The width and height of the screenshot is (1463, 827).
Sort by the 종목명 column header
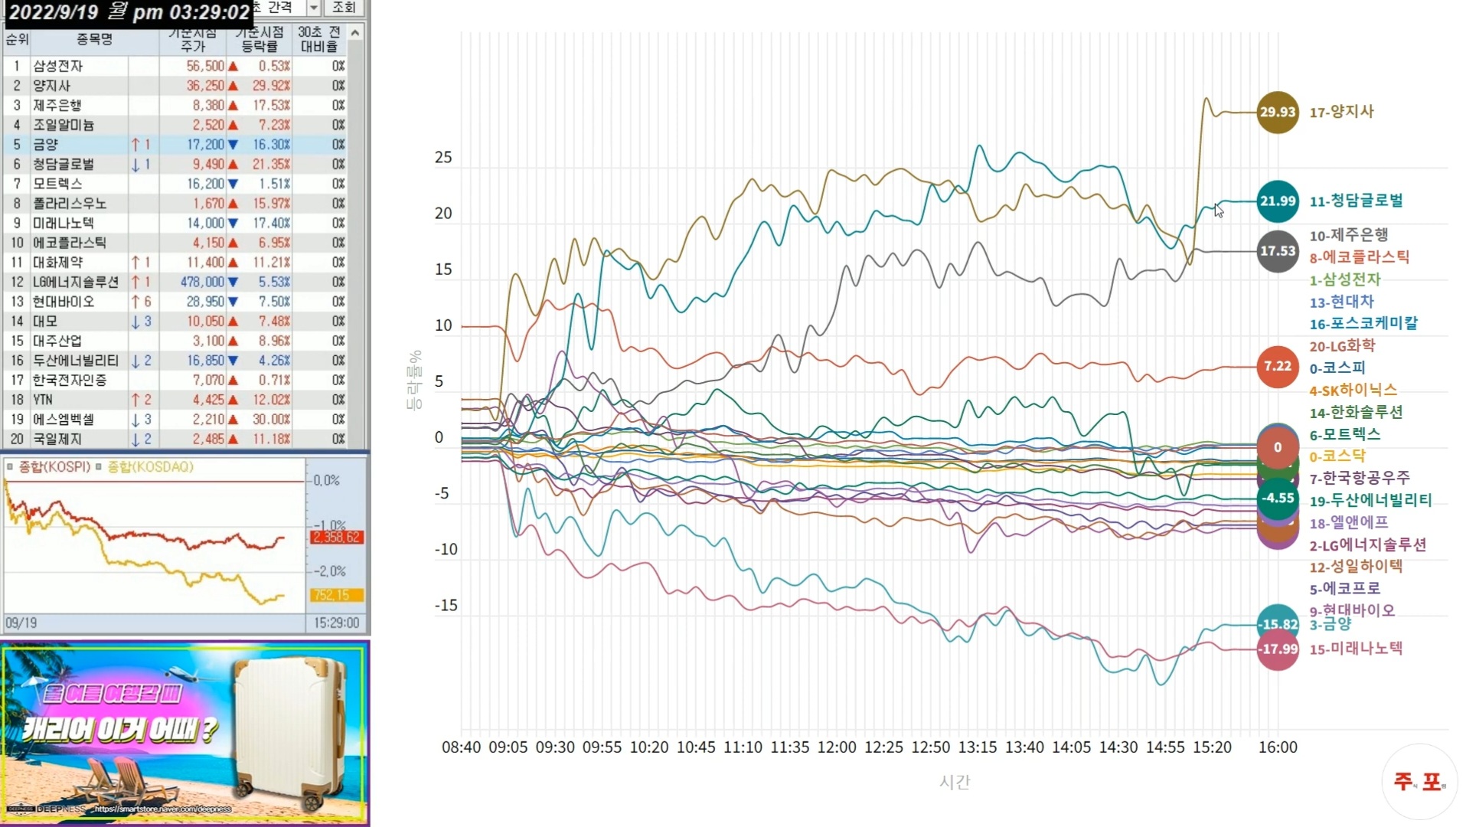tap(94, 39)
